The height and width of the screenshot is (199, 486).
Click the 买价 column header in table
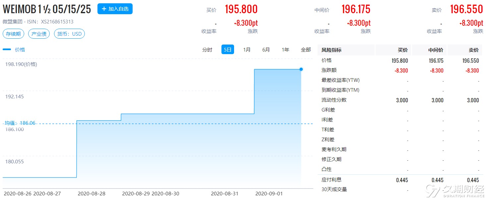[x=403, y=50]
